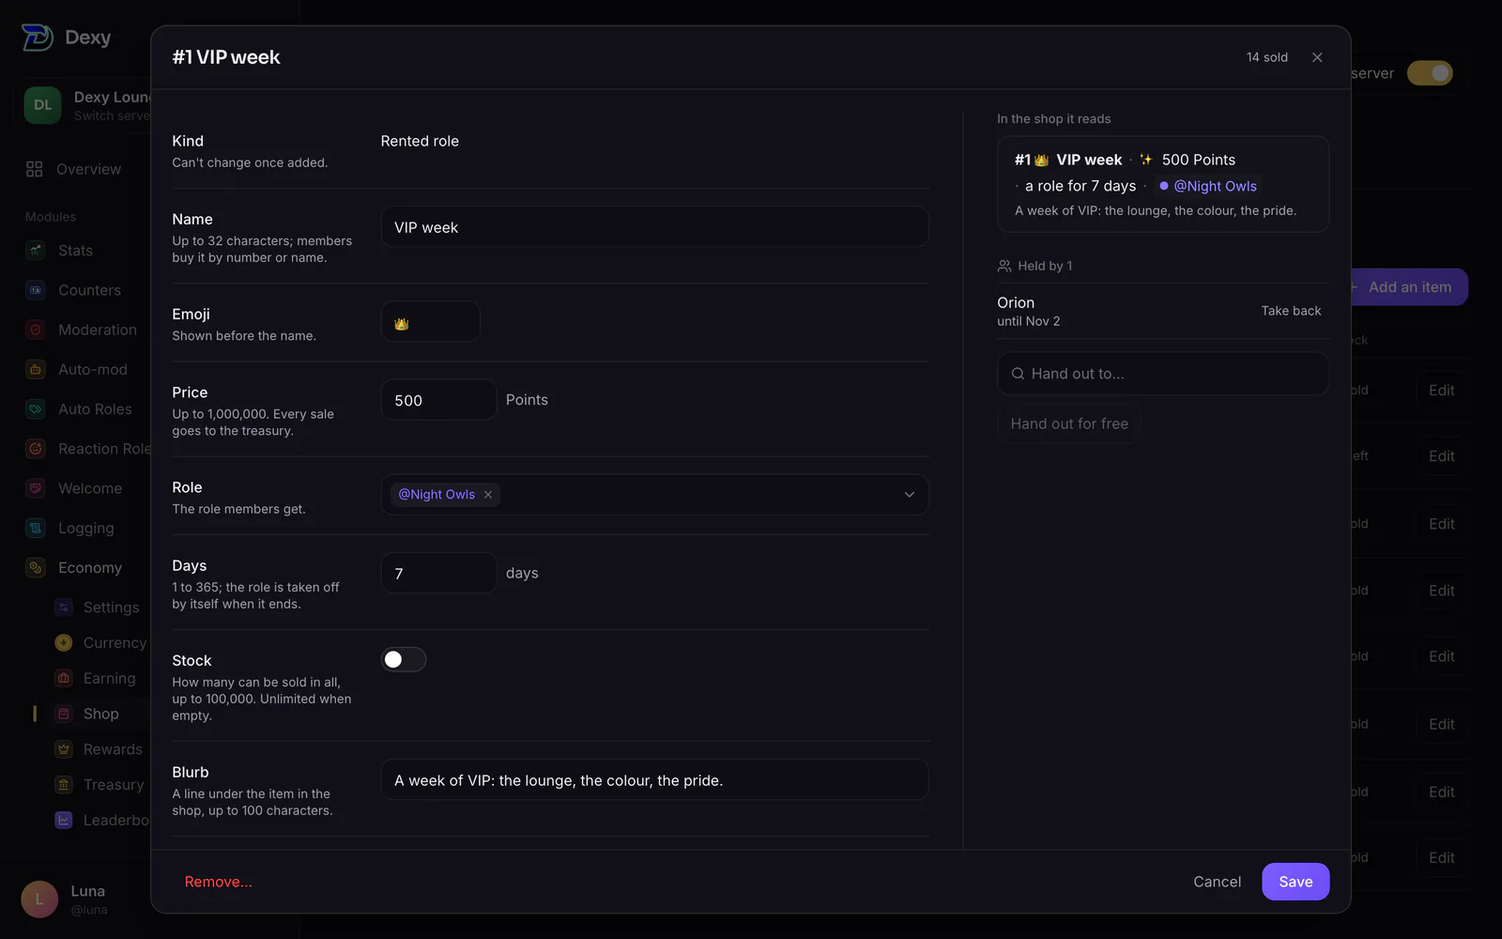Click the Hand out for free button
This screenshot has width=1502, height=939.
coord(1069,423)
